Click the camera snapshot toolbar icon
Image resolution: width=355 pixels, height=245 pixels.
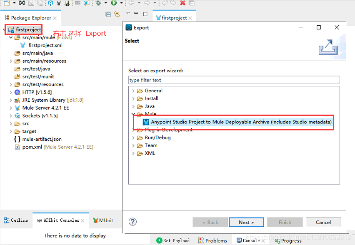pos(77,3)
